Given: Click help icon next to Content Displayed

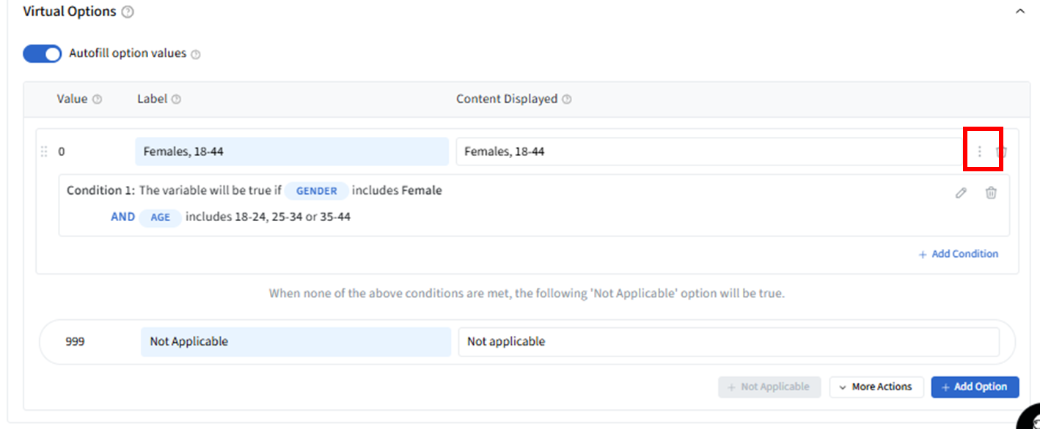Looking at the screenshot, I should point(566,100).
